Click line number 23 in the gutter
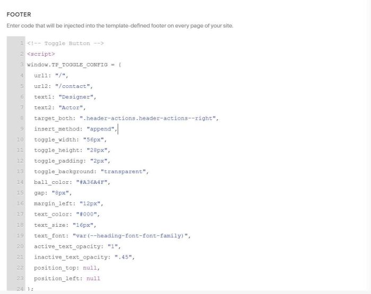Viewport: 371px width, 294px height. pos(20,278)
